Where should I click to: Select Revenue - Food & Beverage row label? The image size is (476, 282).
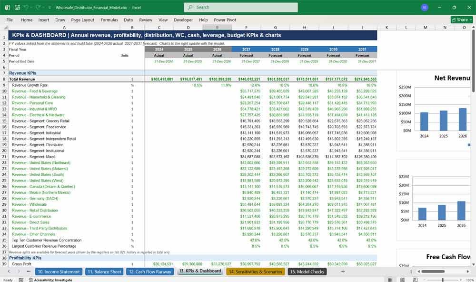click(x=35, y=91)
